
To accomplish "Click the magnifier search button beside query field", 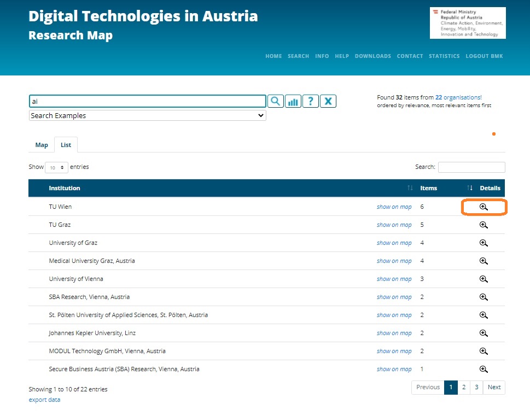I will (x=276, y=101).
